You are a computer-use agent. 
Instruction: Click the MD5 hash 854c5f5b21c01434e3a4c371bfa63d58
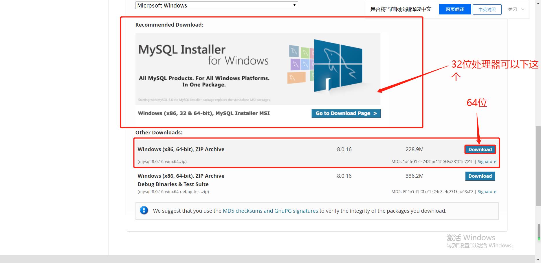pos(438,192)
